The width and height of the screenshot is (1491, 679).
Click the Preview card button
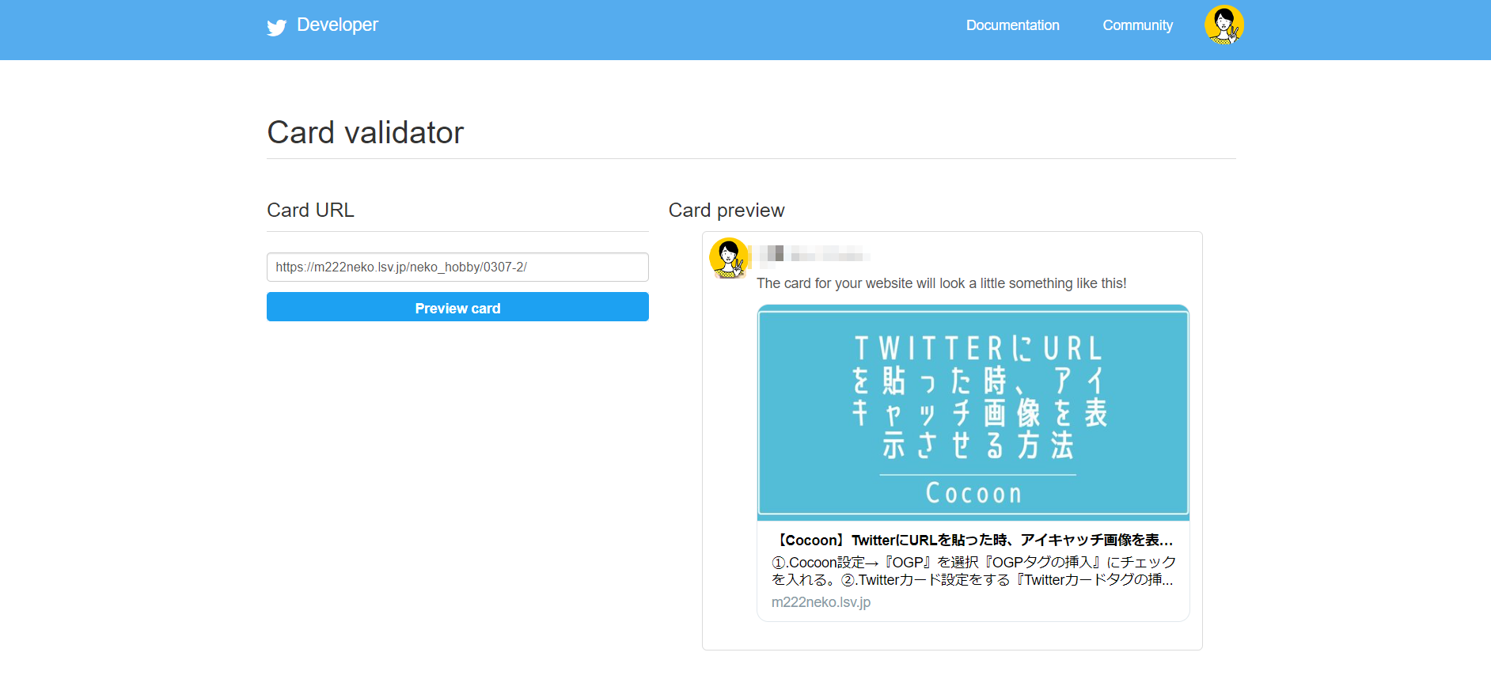click(x=457, y=307)
